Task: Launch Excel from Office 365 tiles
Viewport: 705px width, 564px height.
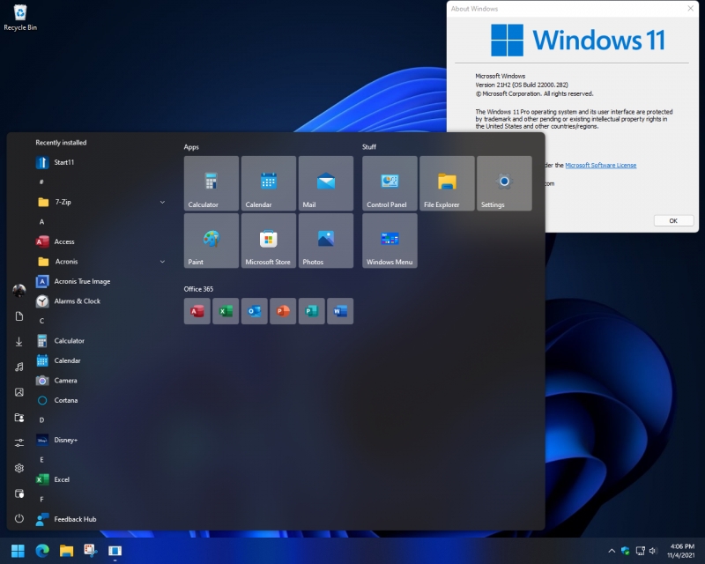Action: pyautogui.click(x=226, y=311)
